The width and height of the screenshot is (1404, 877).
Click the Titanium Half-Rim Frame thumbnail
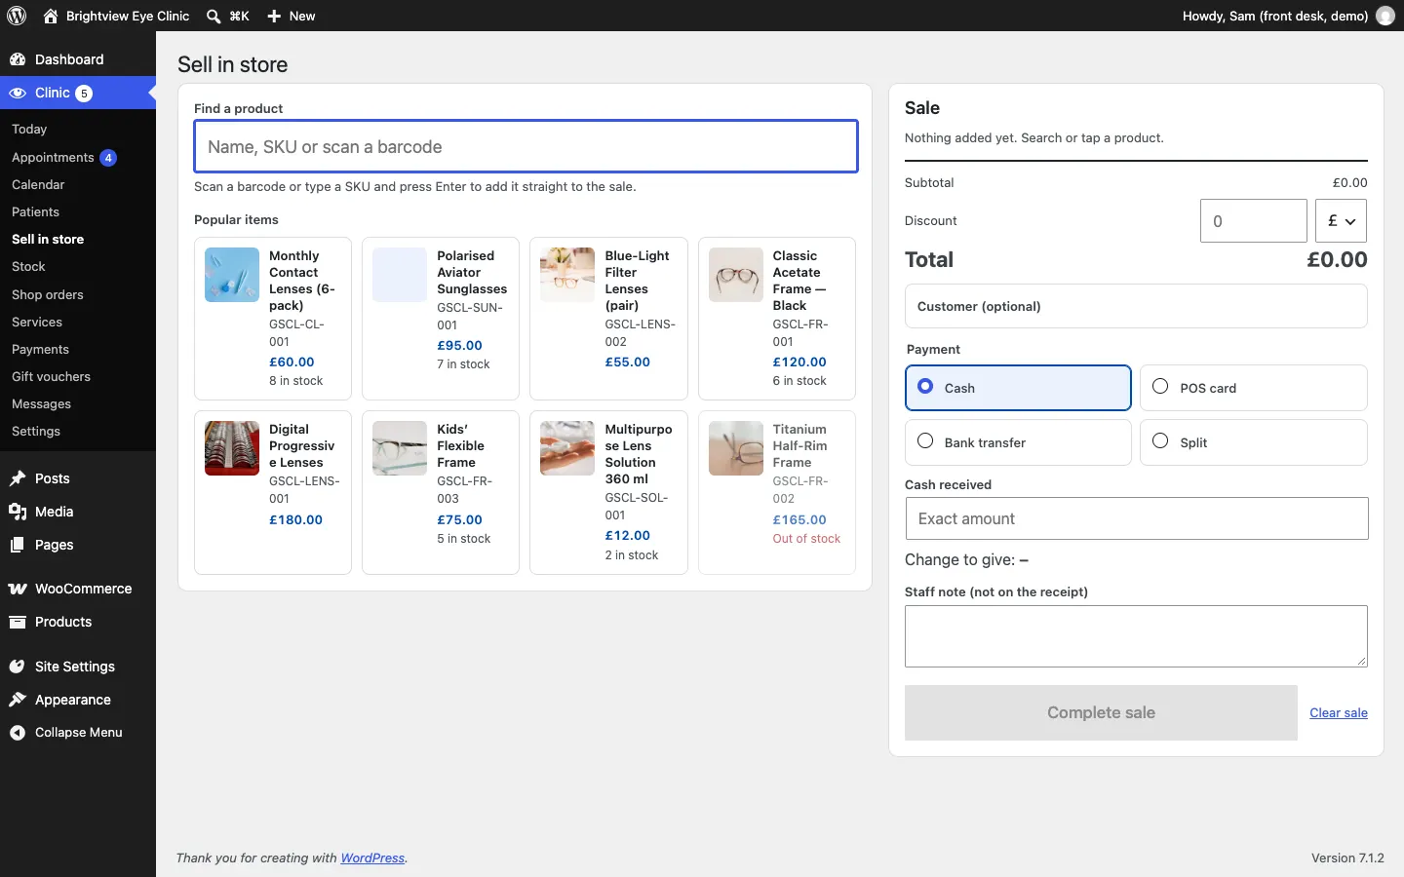tap(736, 448)
